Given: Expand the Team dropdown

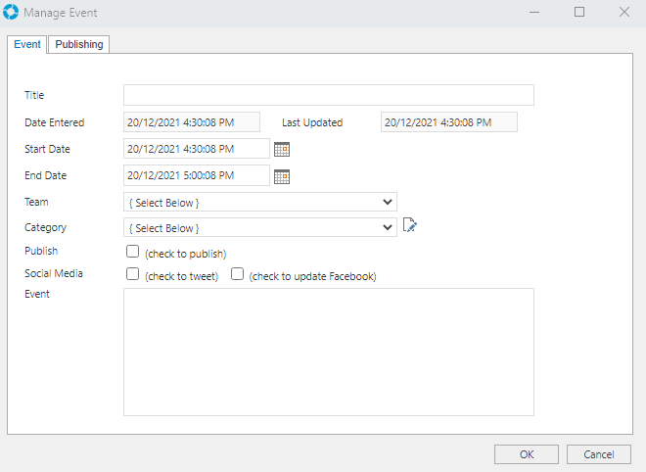Looking at the screenshot, I should 260,202.
